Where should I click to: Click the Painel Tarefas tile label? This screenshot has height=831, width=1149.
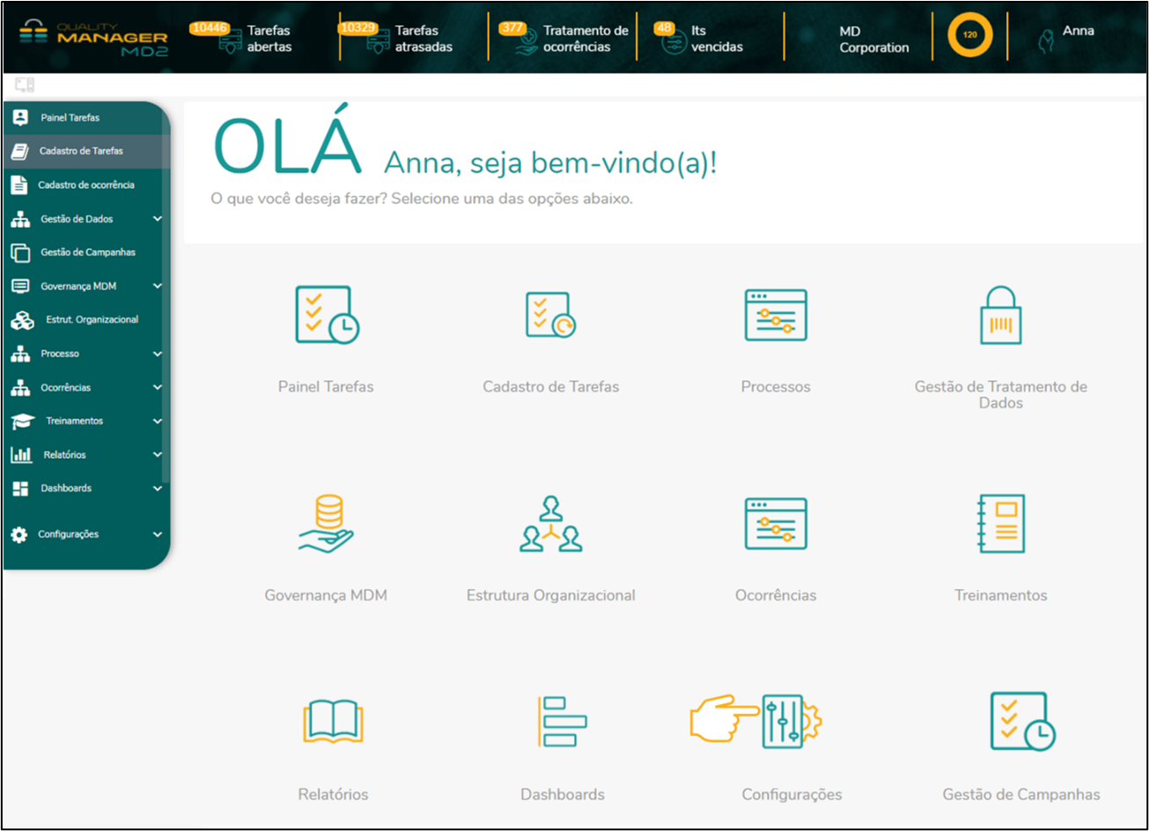click(x=326, y=386)
